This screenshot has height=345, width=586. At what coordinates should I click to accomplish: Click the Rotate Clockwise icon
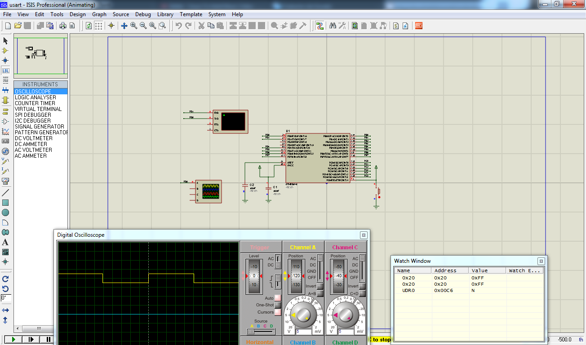(6, 278)
